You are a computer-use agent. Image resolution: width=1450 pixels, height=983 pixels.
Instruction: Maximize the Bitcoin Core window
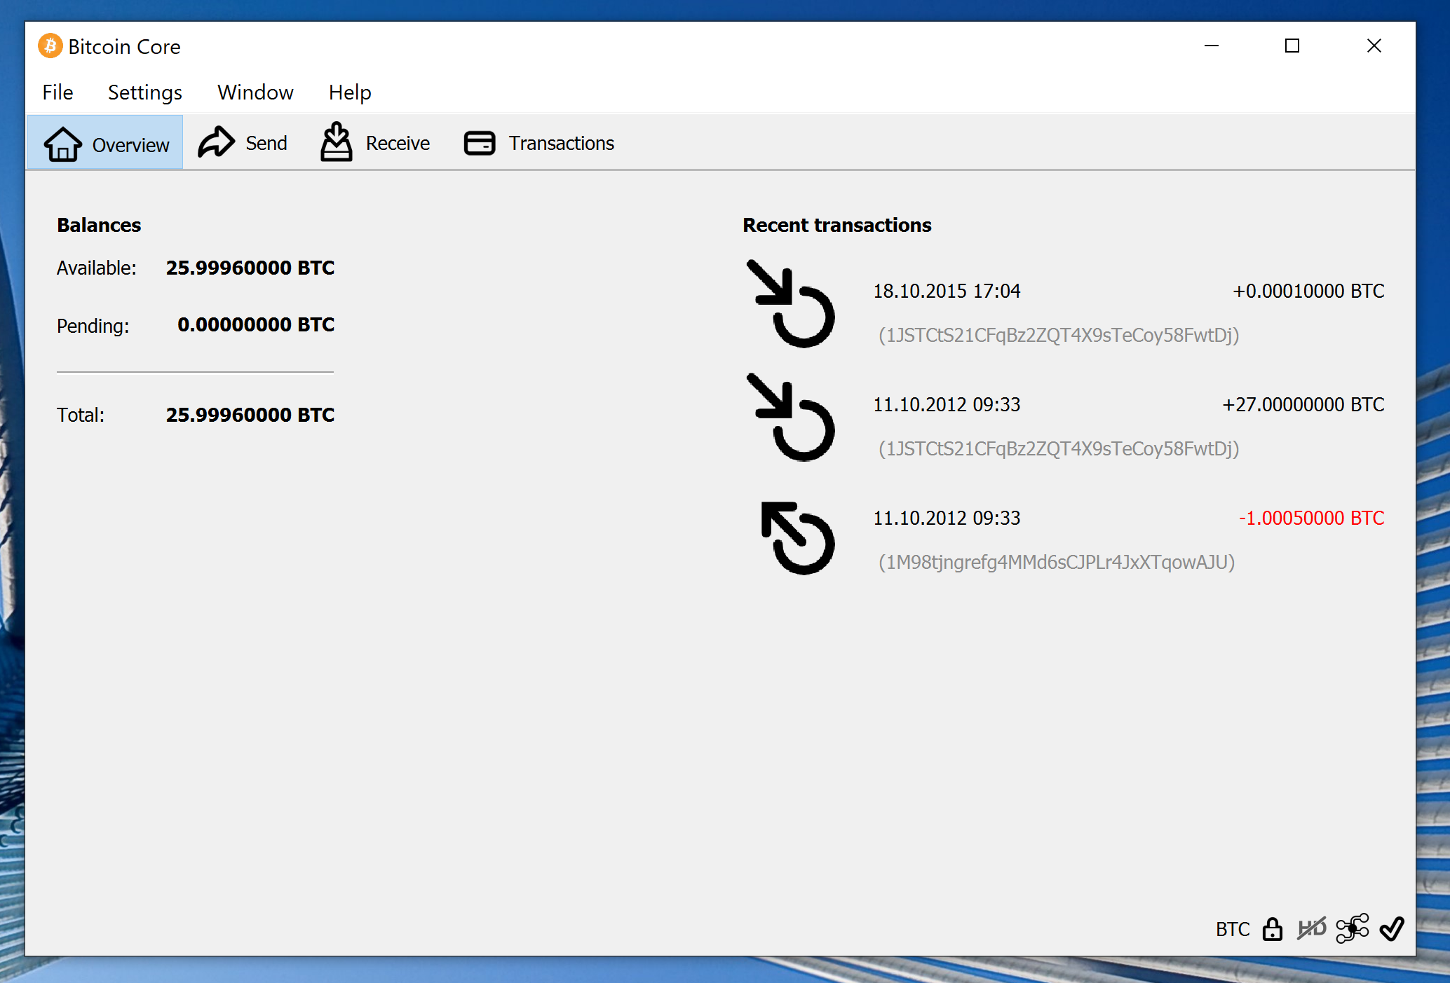pyautogui.click(x=1292, y=46)
